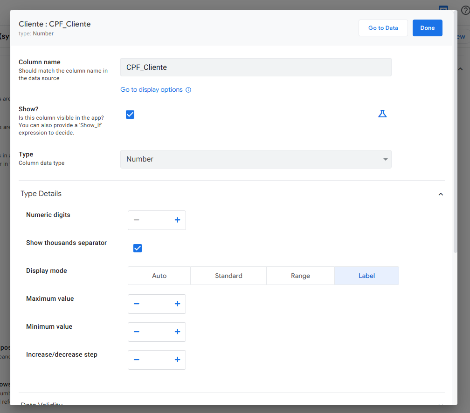Open the Type dropdown set to Number

(256, 159)
